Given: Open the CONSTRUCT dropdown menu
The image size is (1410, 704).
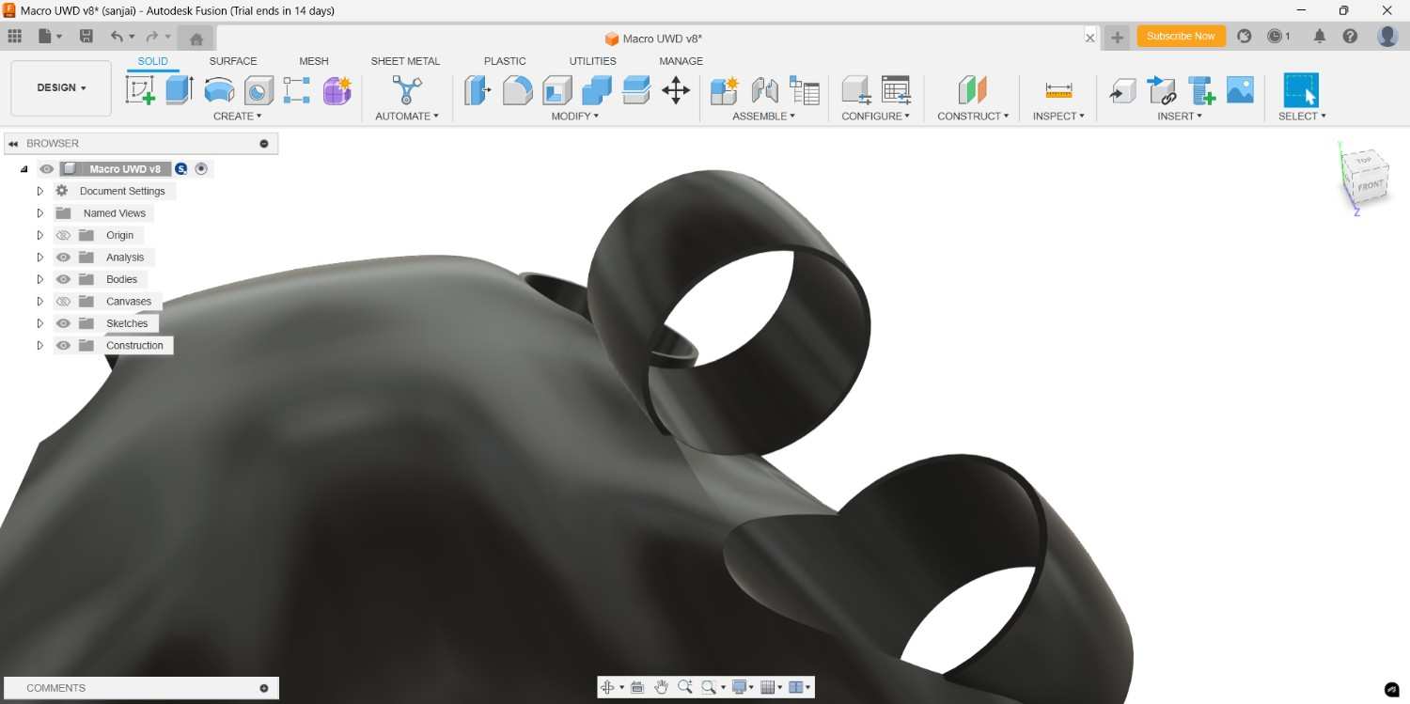Looking at the screenshot, I should click(x=973, y=117).
